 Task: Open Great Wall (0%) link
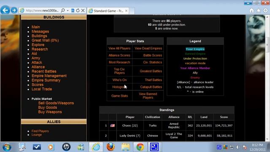click(x=45, y=41)
